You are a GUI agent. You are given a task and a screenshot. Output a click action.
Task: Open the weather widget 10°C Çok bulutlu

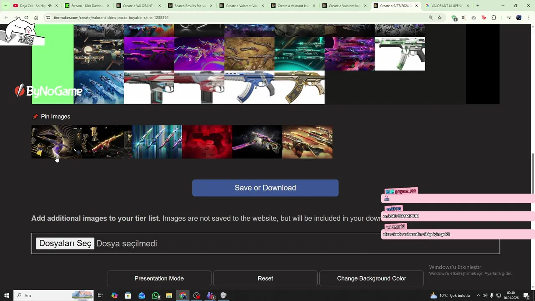click(x=450, y=296)
